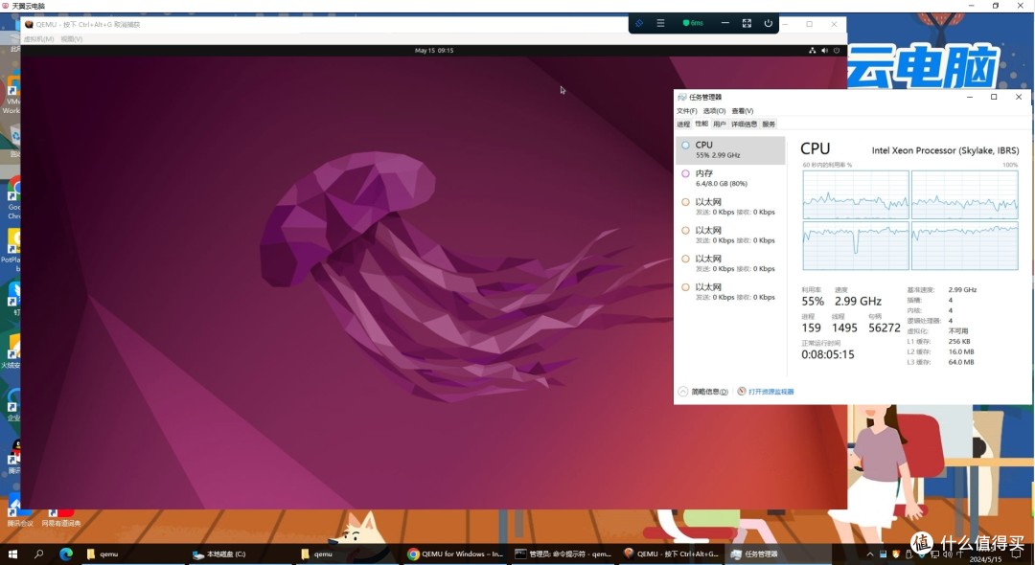The width and height of the screenshot is (1035, 565).
Task: Open 文件(F) menu in Task Manager
Action: pyautogui.click(x=686, y=111)
